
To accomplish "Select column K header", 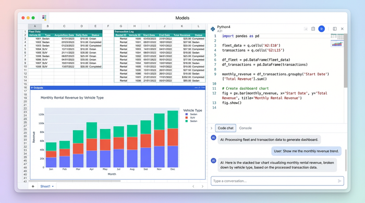I will [182, 26].
